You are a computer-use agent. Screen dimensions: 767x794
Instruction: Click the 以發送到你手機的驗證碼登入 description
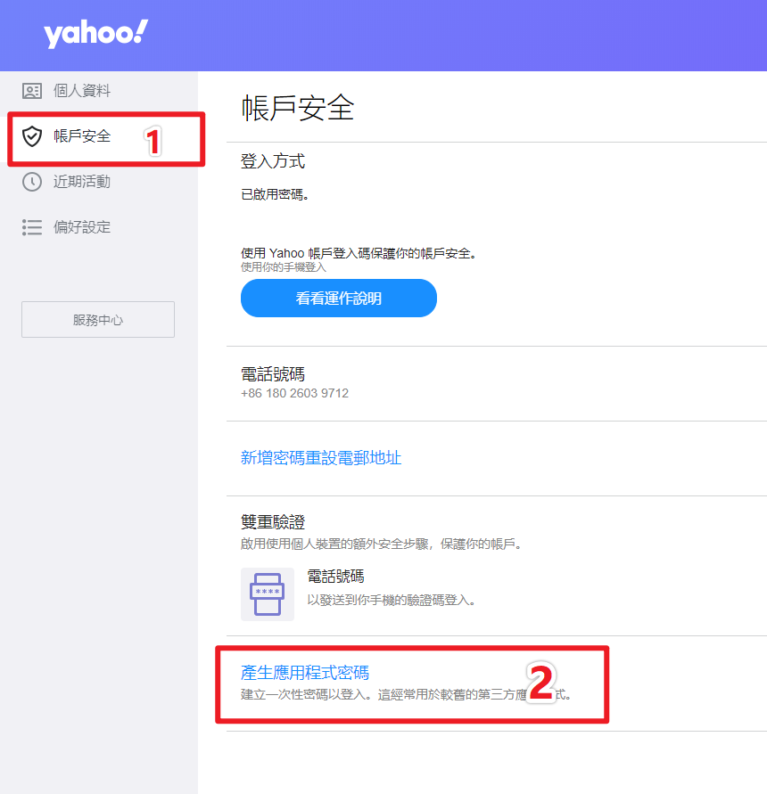click(x=392, y=600)
